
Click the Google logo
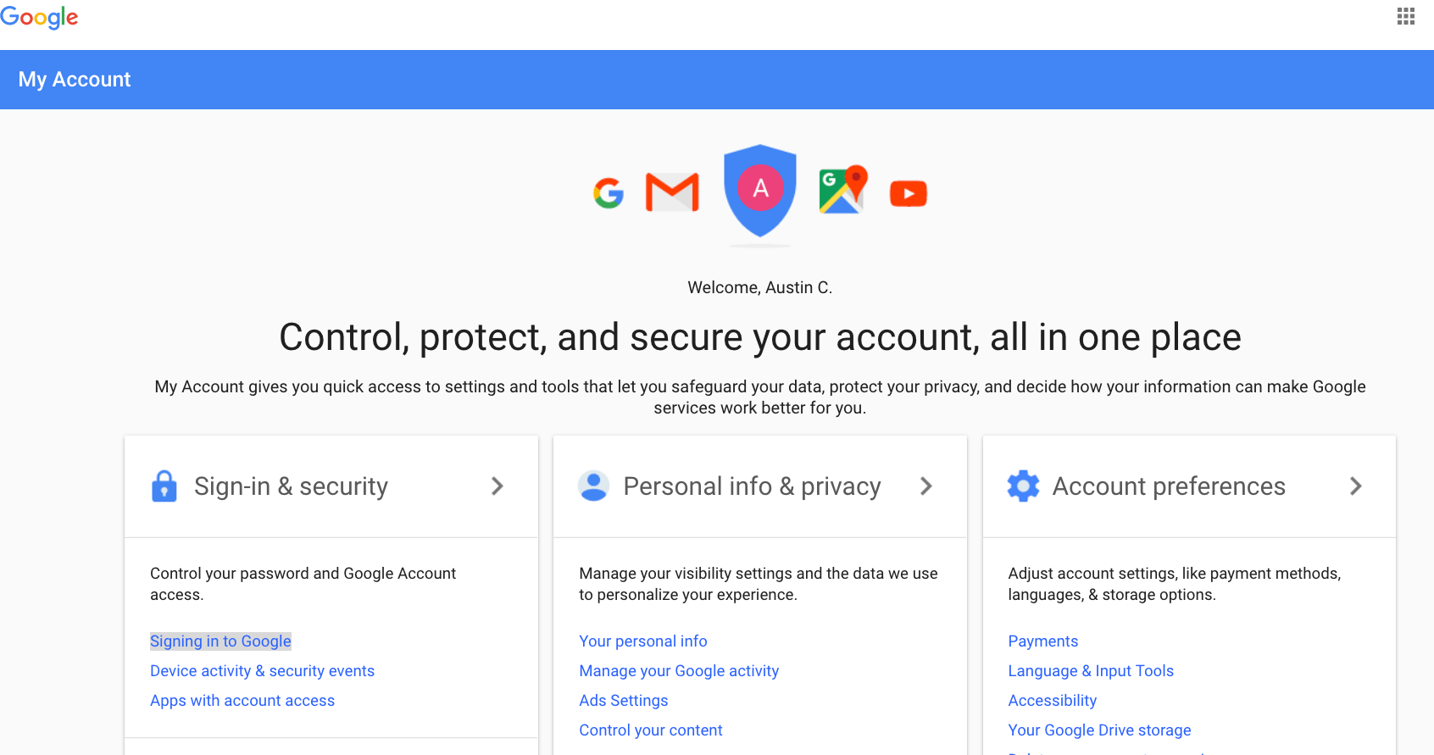click(x=39, y=17)
